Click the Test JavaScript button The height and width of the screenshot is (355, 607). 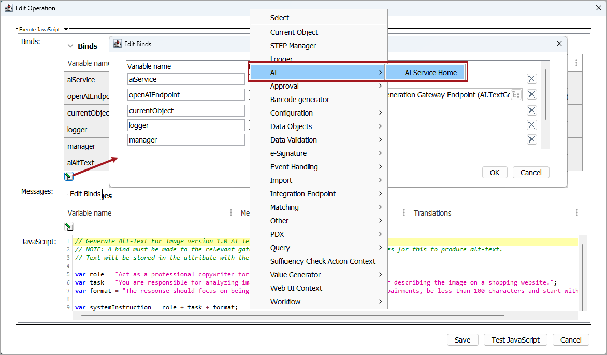[x=515, y=340]
